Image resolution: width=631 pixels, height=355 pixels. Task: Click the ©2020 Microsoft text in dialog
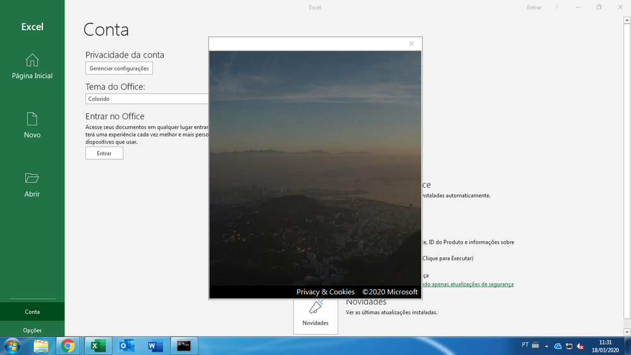390,292
